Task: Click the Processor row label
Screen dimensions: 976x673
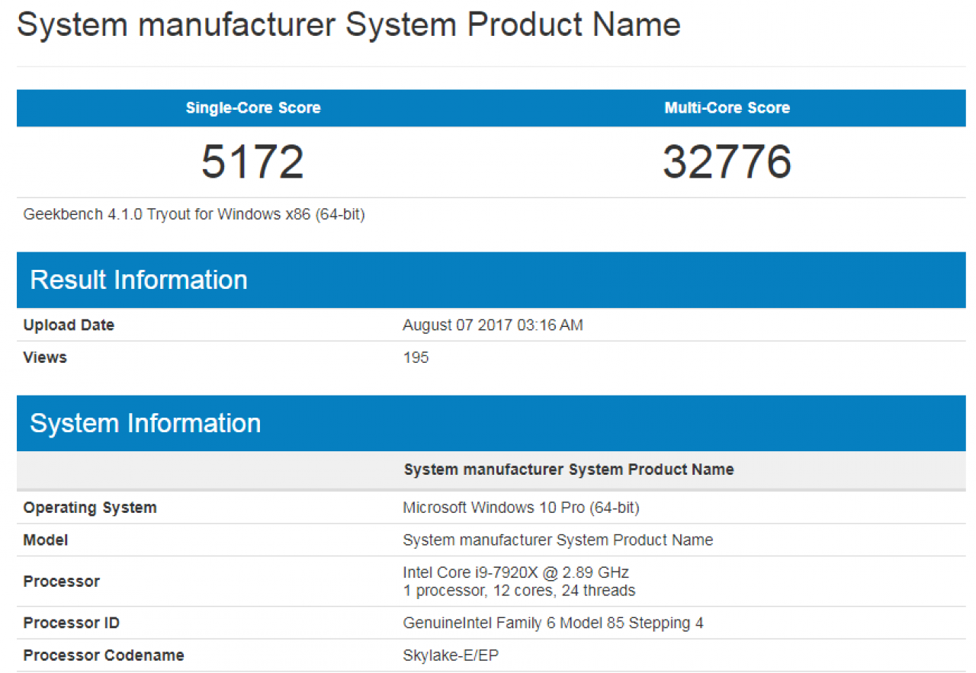Action: [x=62, y=582]
